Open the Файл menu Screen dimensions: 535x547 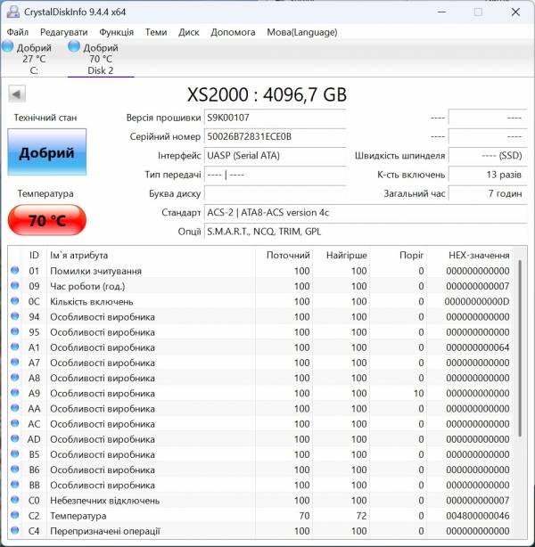[x=18, y=32]
